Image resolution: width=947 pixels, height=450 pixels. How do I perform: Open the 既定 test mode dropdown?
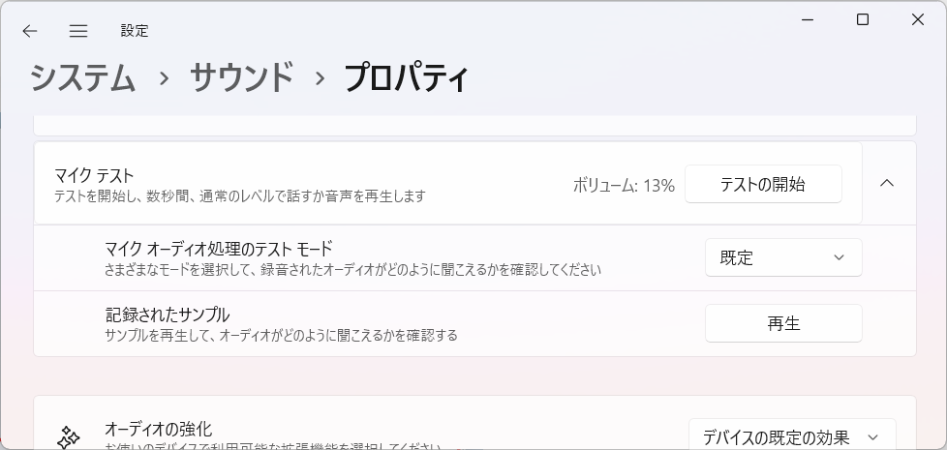coord(782,257)
